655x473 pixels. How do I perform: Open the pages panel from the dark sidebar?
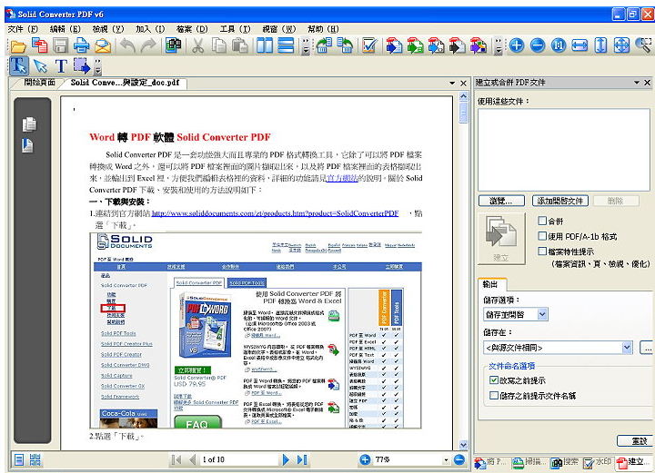tap(29, 124)
